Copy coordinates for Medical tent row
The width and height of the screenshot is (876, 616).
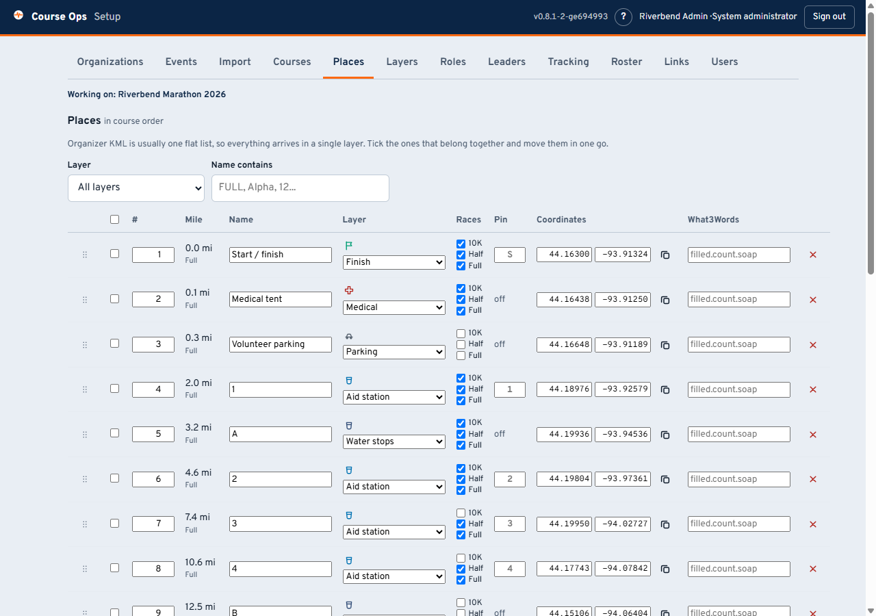click(x=665, y=300)
